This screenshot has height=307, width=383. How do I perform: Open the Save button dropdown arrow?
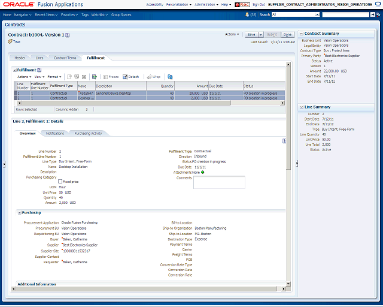261,35
